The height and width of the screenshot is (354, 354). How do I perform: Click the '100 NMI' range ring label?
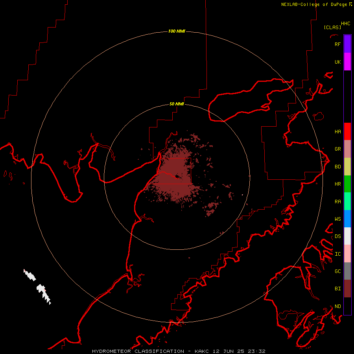pyautogui.click(x=177, y=31)
